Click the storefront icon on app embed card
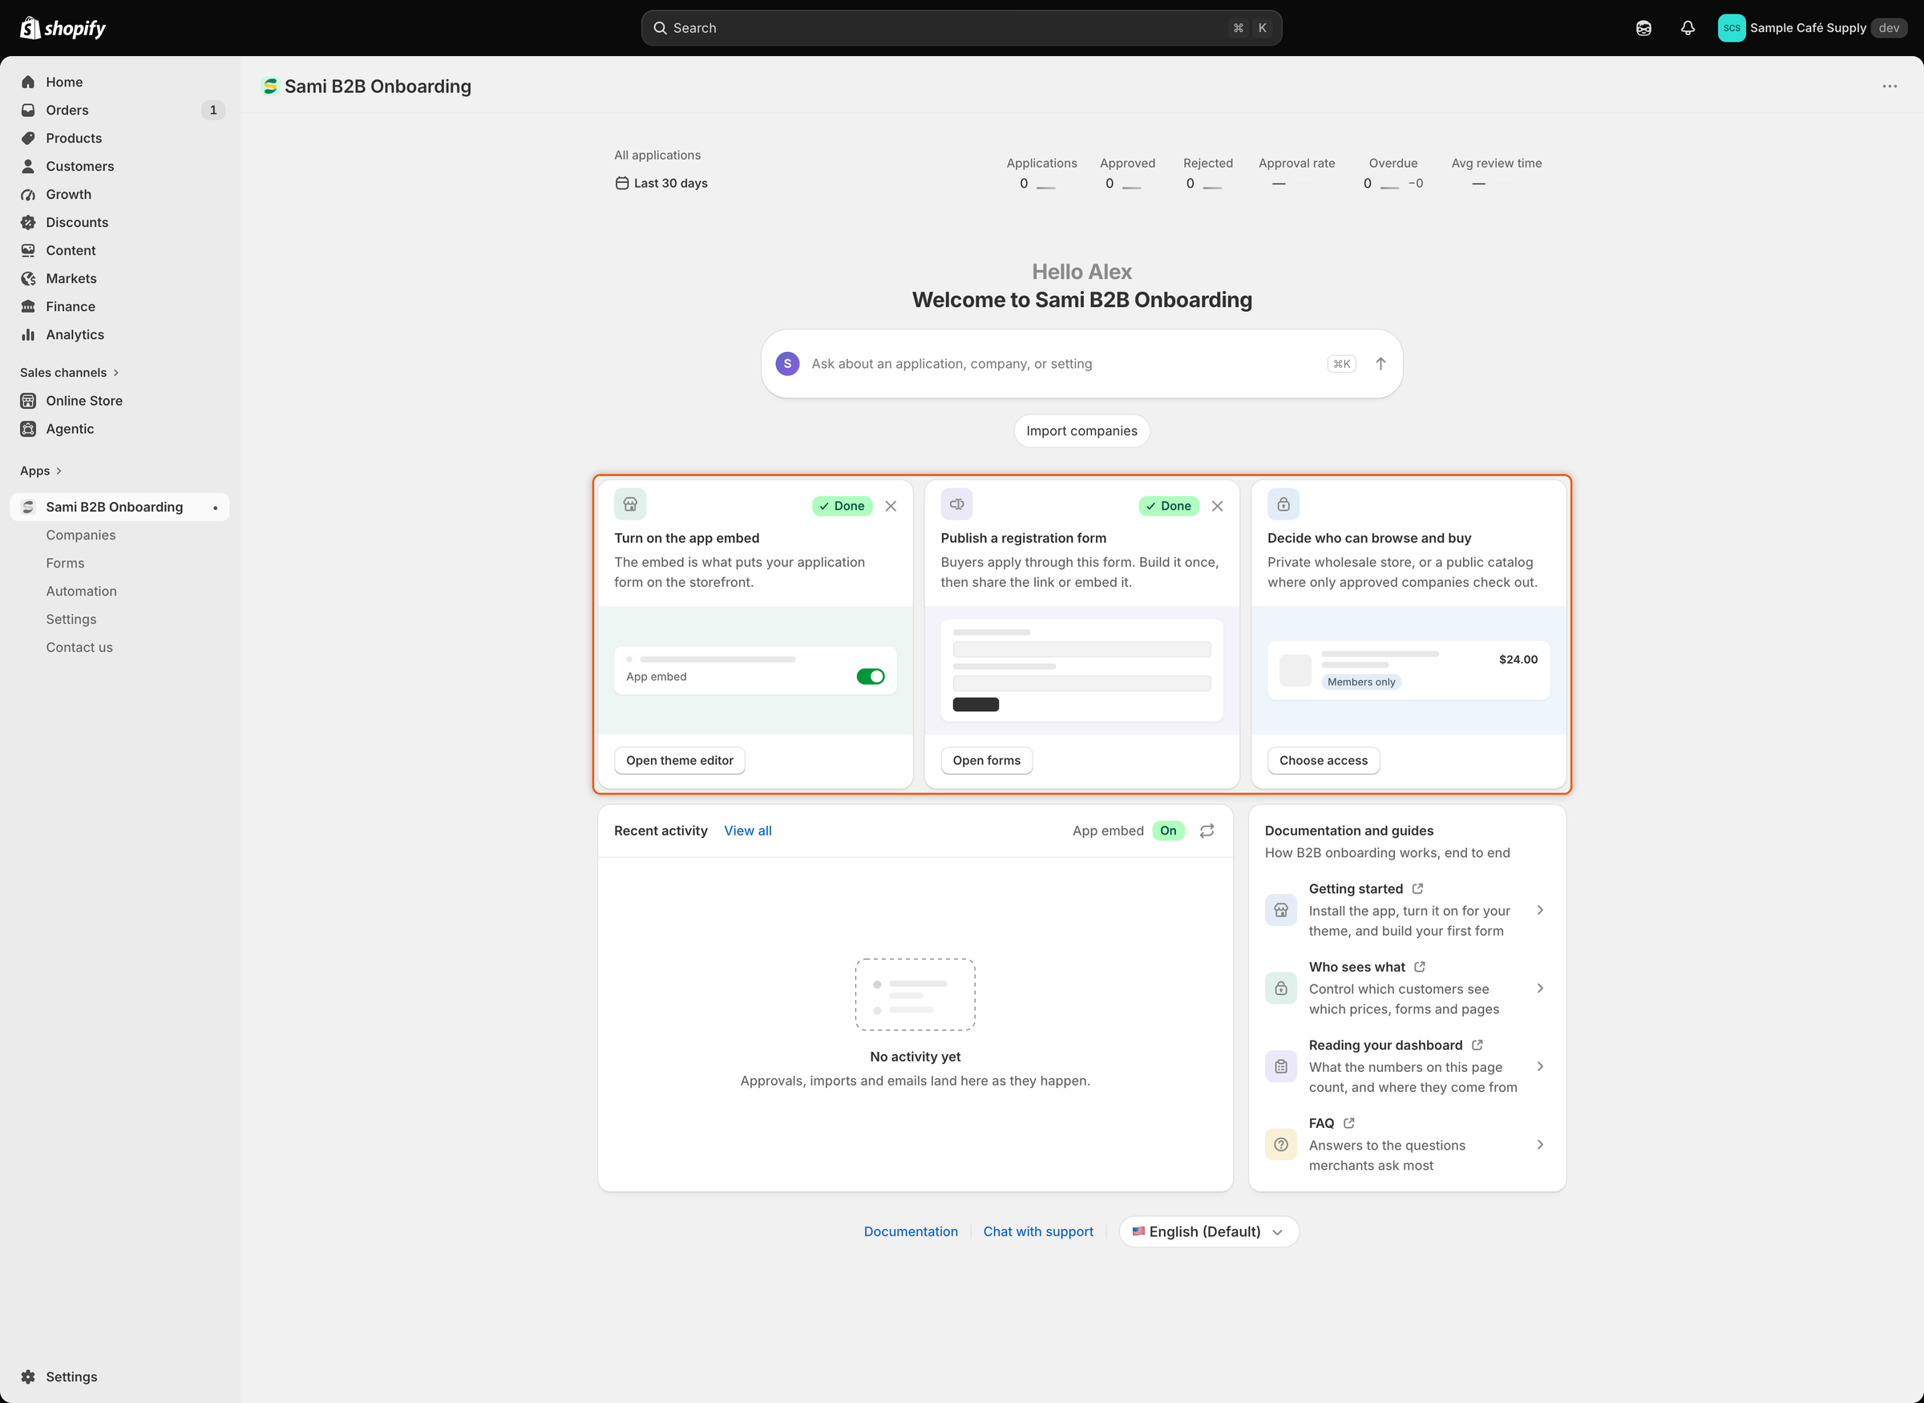This screenshot has width=1924, height=1403. click(630, 504)
